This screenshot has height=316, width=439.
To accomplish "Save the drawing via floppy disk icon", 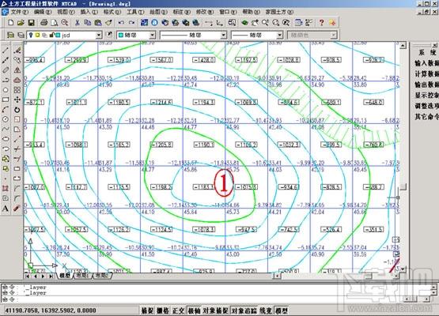I will click(31, 23).
